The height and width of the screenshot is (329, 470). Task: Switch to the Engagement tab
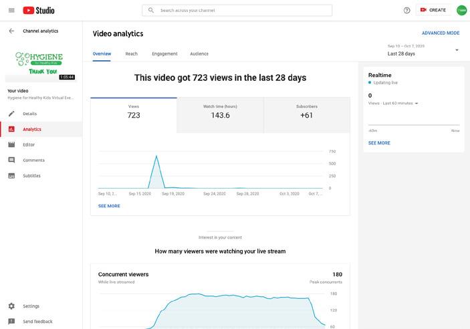[164, 53]
